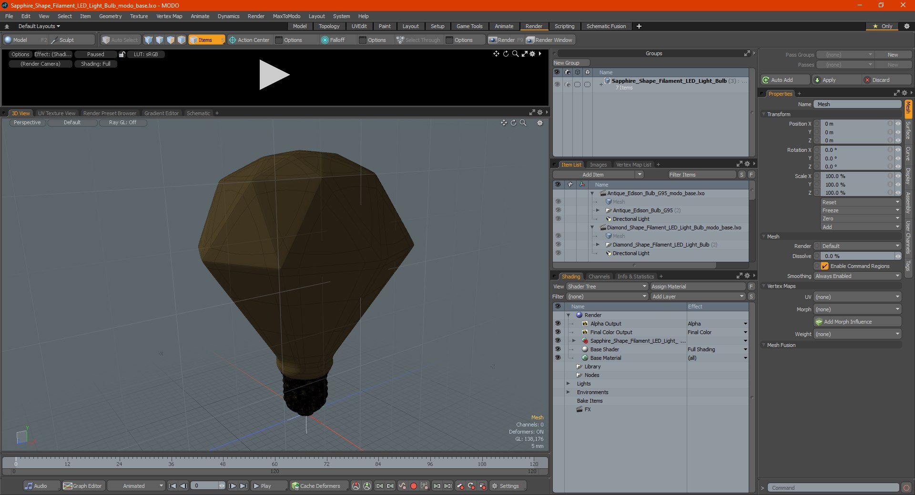Image resolution: width=915 pixels, height=495 pixels.
Task: Click red record keyframe button
Action: click(414, 486)
